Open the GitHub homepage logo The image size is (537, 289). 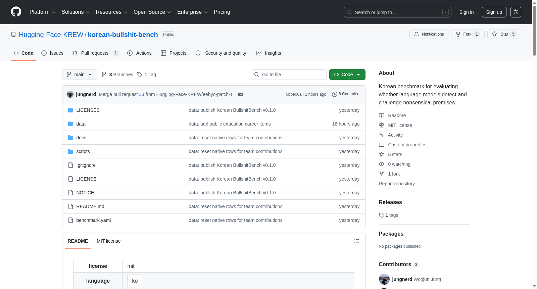pyautogui.click(x=16, y=12)
